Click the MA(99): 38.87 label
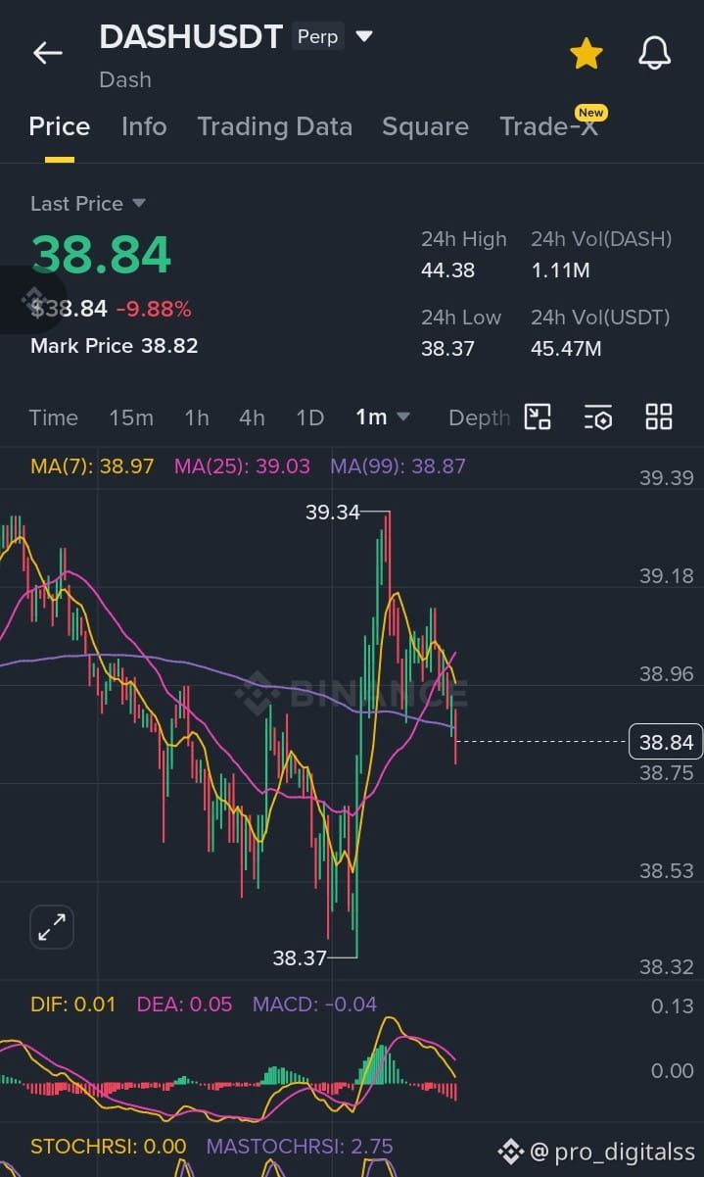The width and height of the screenshot is (704, 1177). click(x=398, y=466)
